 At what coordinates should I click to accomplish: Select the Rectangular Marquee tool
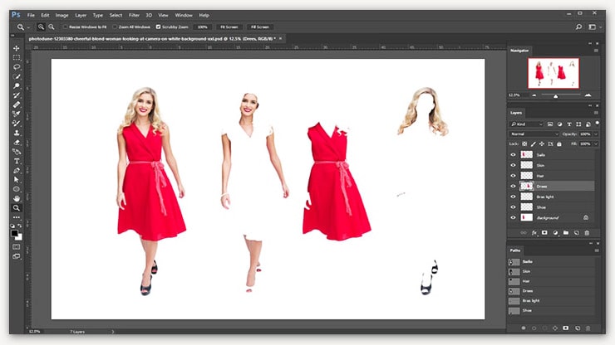17,58
